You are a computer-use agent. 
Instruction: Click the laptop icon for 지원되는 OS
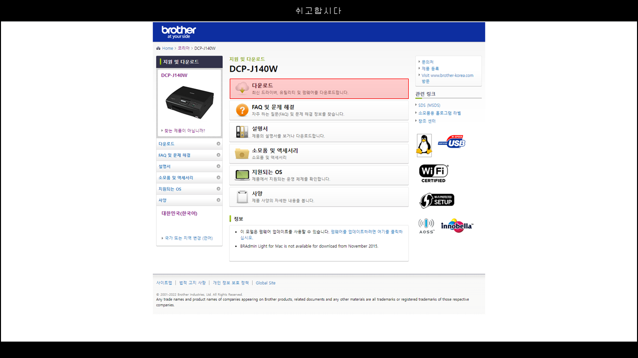[242, 175]
